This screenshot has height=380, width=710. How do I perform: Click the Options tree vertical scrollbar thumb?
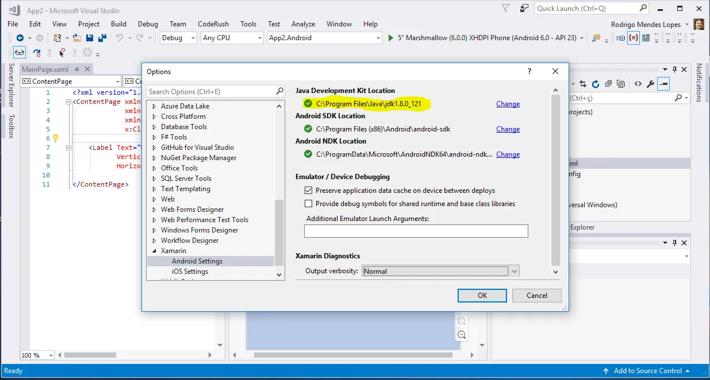[279, 232]
